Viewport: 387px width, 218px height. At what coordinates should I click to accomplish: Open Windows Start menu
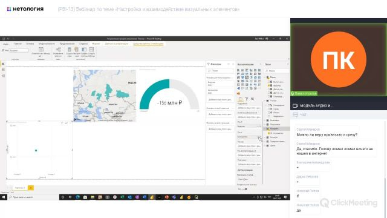click(x=4, y=197)
